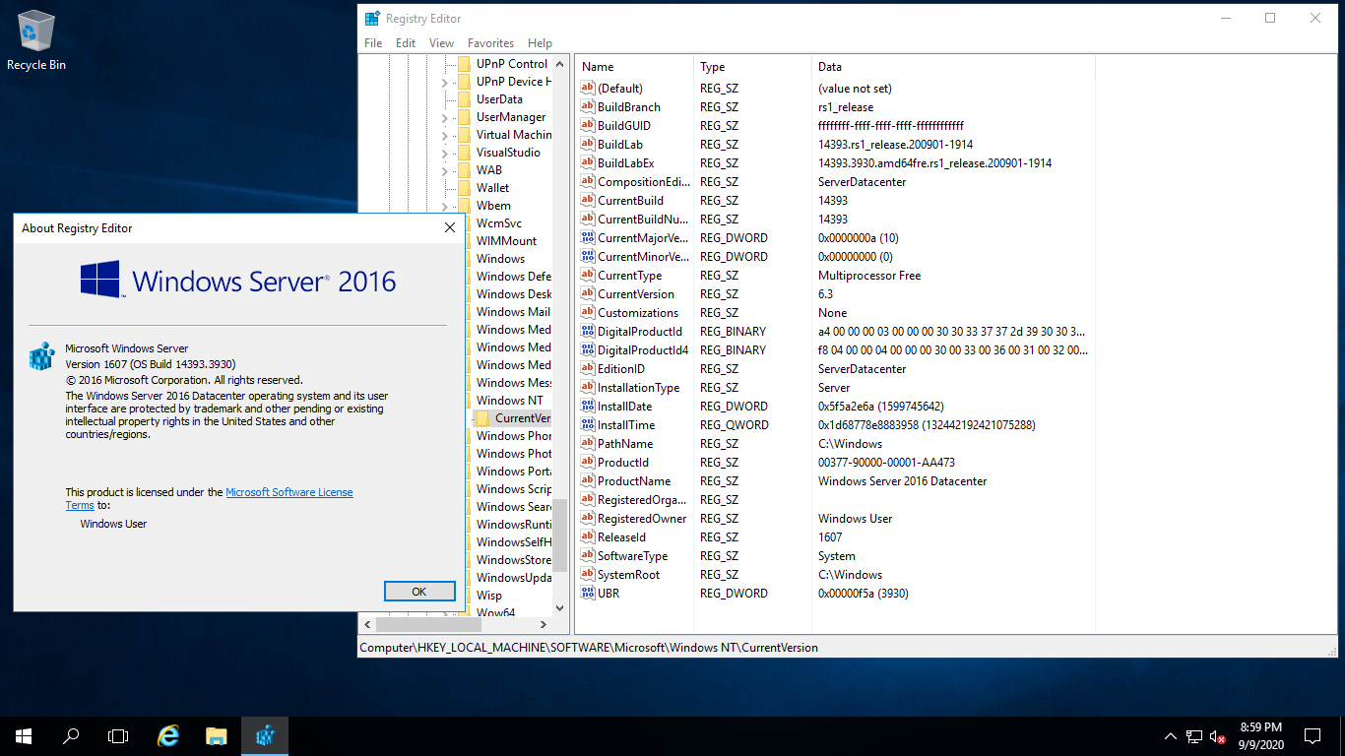Click data cell '00377-90000-00001-AA473'
1345x756 pixels.
pos(886,463)
